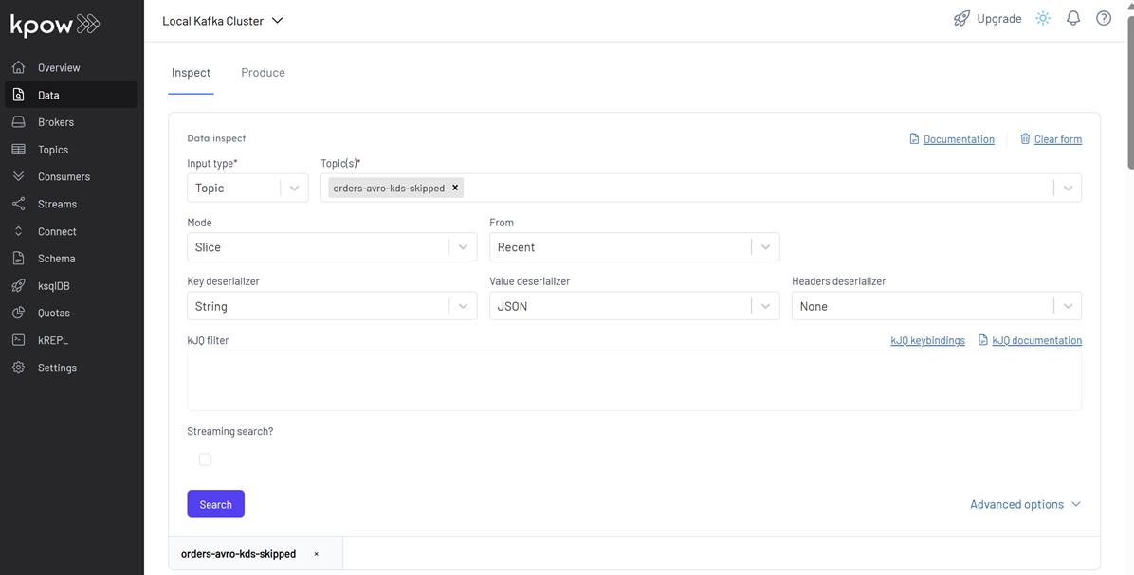Open Brokers icon in sidebar
Viewport: 1134px width, 575px height.
(x=19, y=122)
